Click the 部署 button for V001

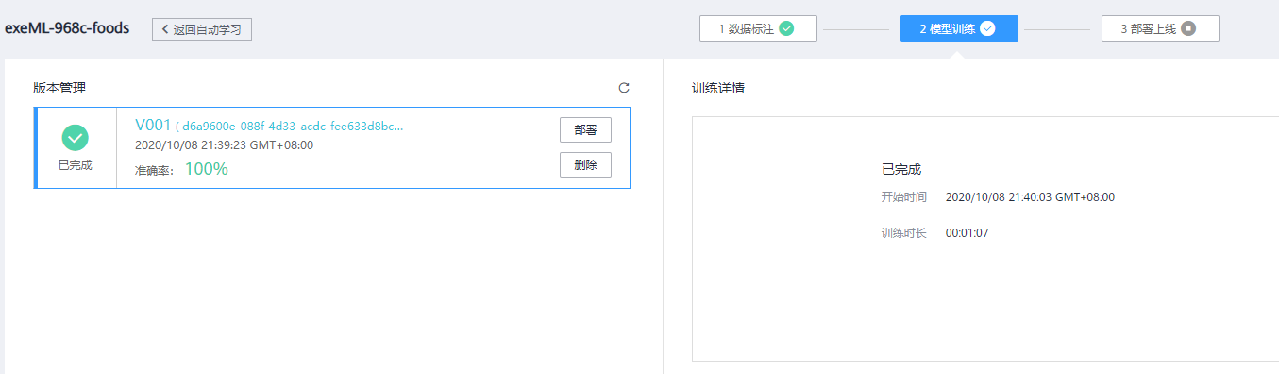[585, 130]
